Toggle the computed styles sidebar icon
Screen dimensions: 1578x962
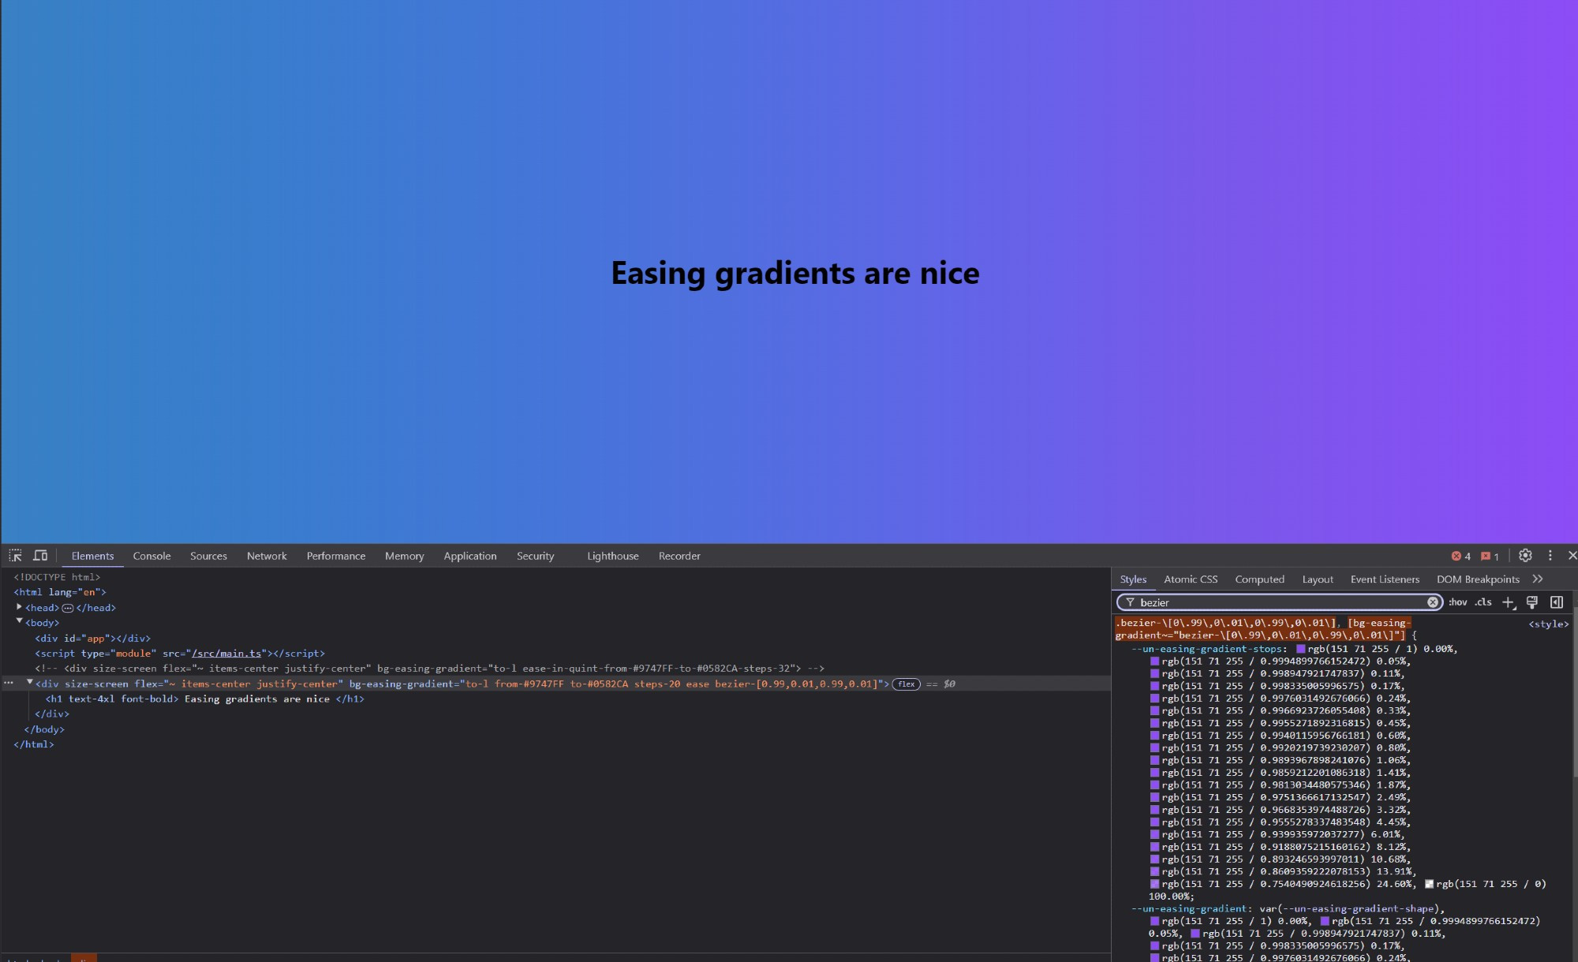pyautogui.click(x=1557, y=602)
